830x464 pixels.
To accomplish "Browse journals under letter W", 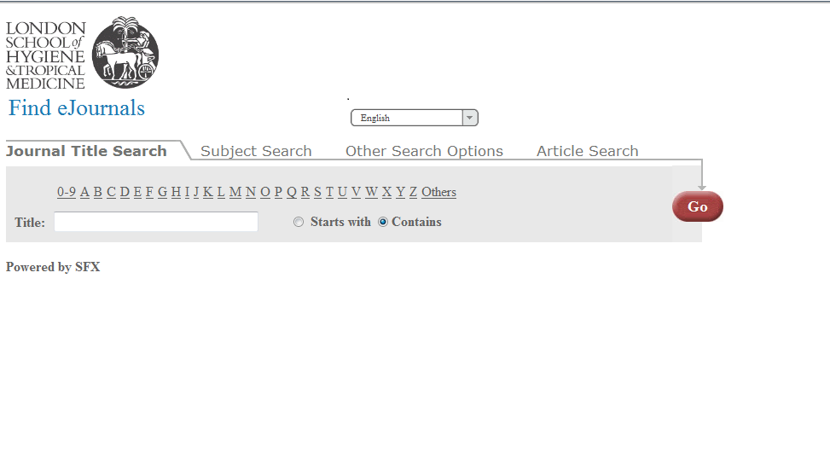I will [x=372, y=192].
